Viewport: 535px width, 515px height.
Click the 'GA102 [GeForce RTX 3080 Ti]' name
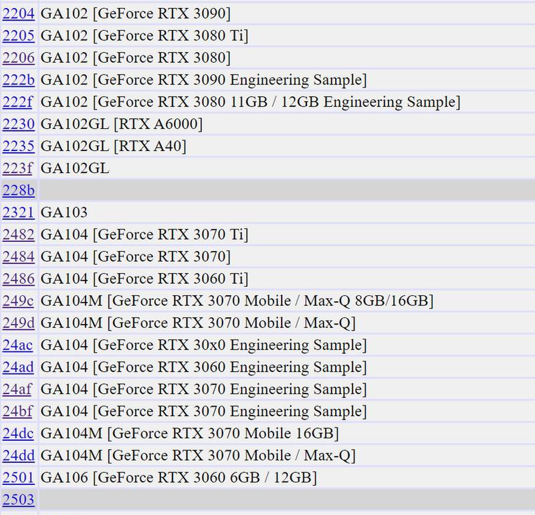144,36
